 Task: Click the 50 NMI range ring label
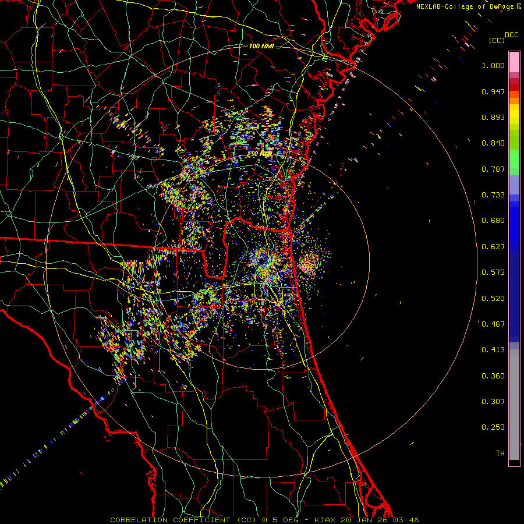pyautogui.click(x=261, y=154)
